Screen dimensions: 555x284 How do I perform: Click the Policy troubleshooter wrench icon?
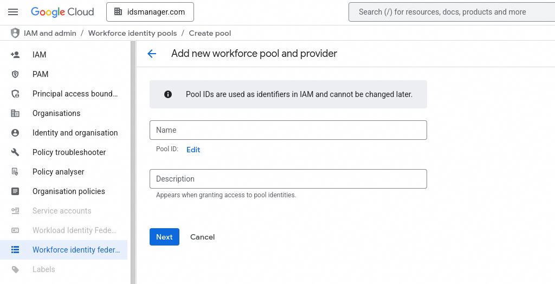click(x=15, y=152)
